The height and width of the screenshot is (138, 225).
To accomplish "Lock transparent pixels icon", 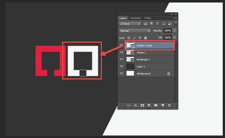I will tap(129, 38).
